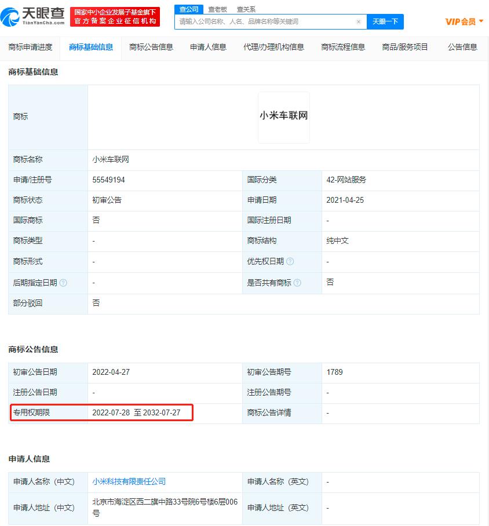The height and width of the screenshot is (526, 489).
Task: Switch to the 公告信息 tab
Action: pos(462,48)
